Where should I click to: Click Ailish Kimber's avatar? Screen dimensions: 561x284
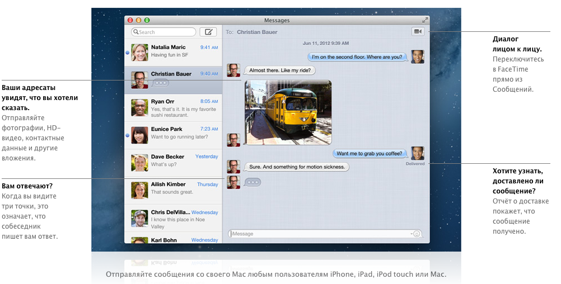(x=139, y=191)
